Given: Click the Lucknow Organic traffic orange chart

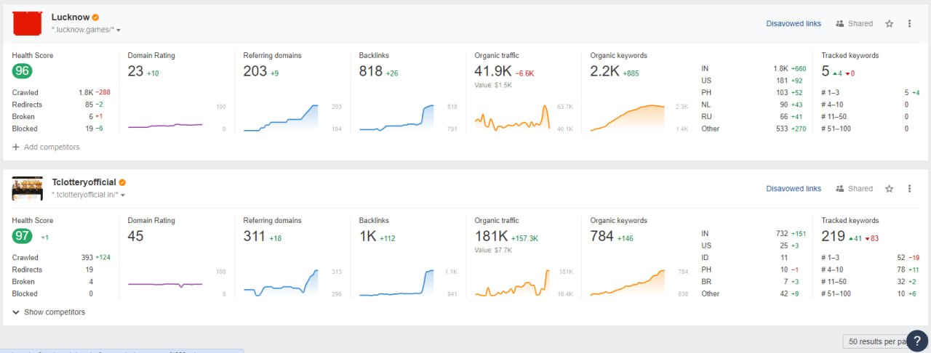Looking at the screenshot, I should (x=512, y=118).
